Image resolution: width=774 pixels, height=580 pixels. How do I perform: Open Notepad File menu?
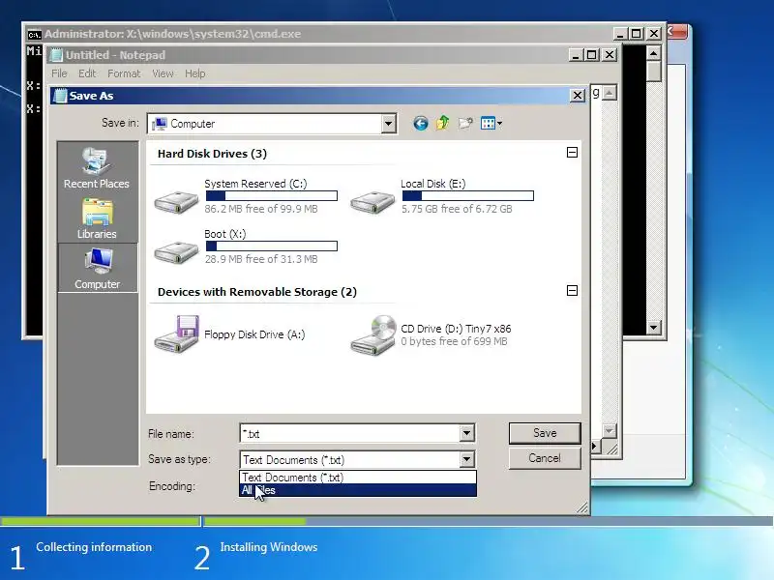pos(59,73)
